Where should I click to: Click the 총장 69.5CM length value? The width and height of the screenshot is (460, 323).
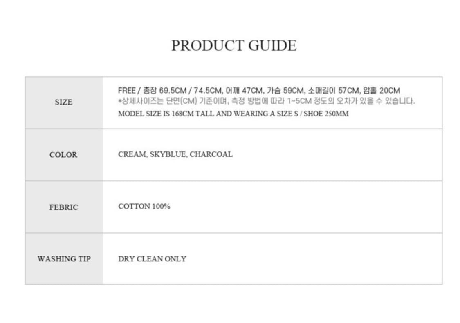165,90
